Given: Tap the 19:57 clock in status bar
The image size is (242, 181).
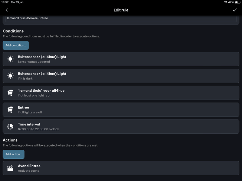Looking at the screenshot, I should [x=5, y=2].
